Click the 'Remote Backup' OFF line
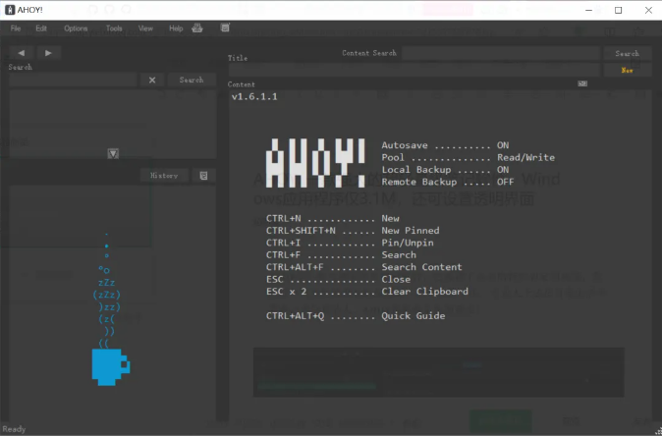 [x=448, y=182]
